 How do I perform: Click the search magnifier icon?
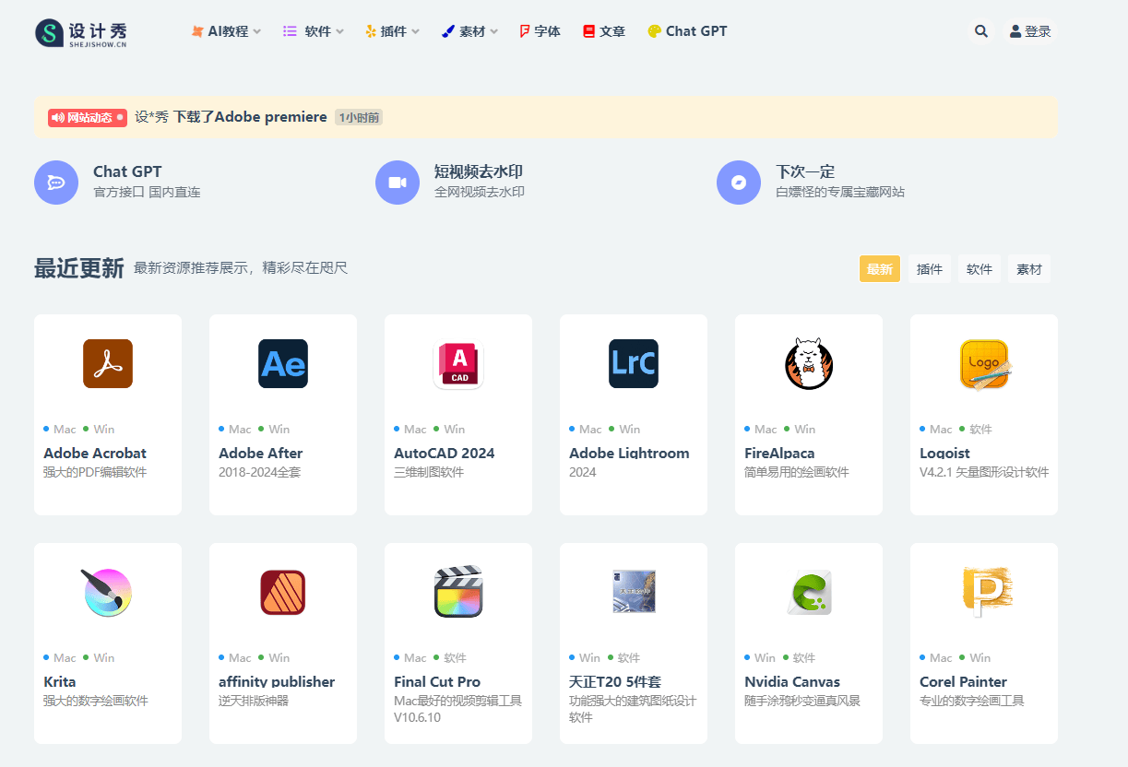point(980,30)
